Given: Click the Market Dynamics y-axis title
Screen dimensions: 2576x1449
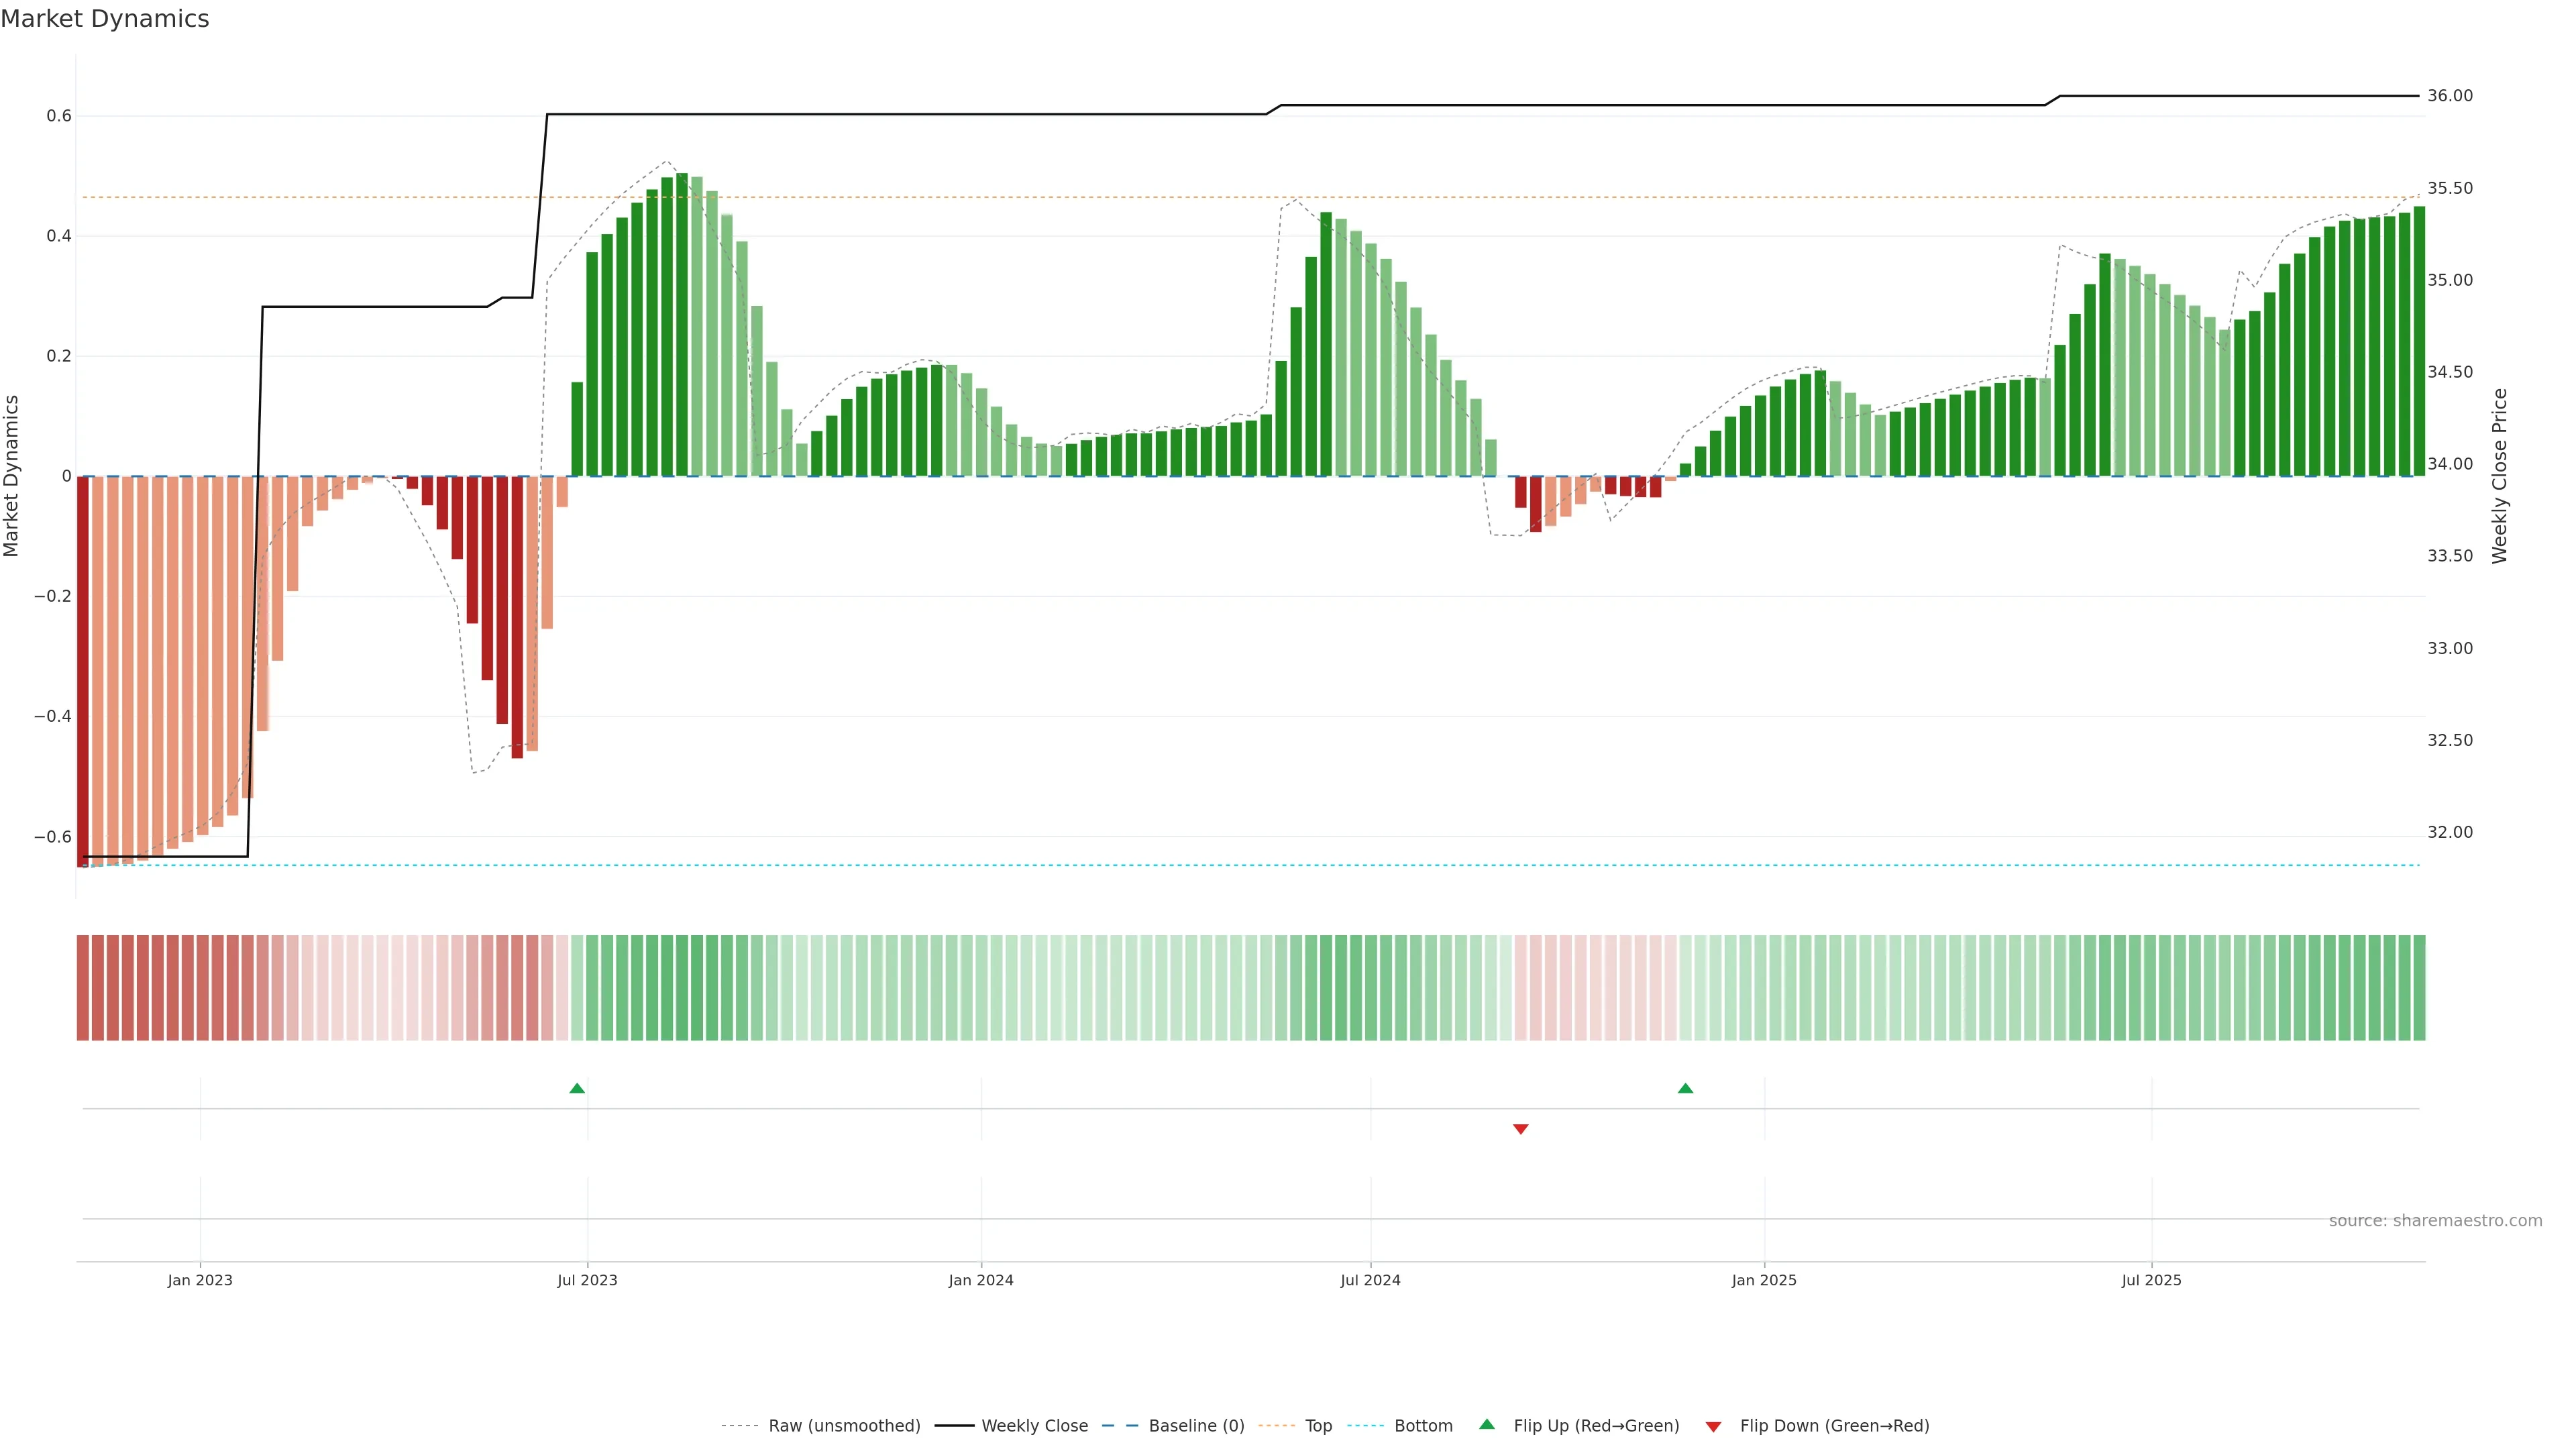Looking at the screenshot, I should tap(12, 476).
